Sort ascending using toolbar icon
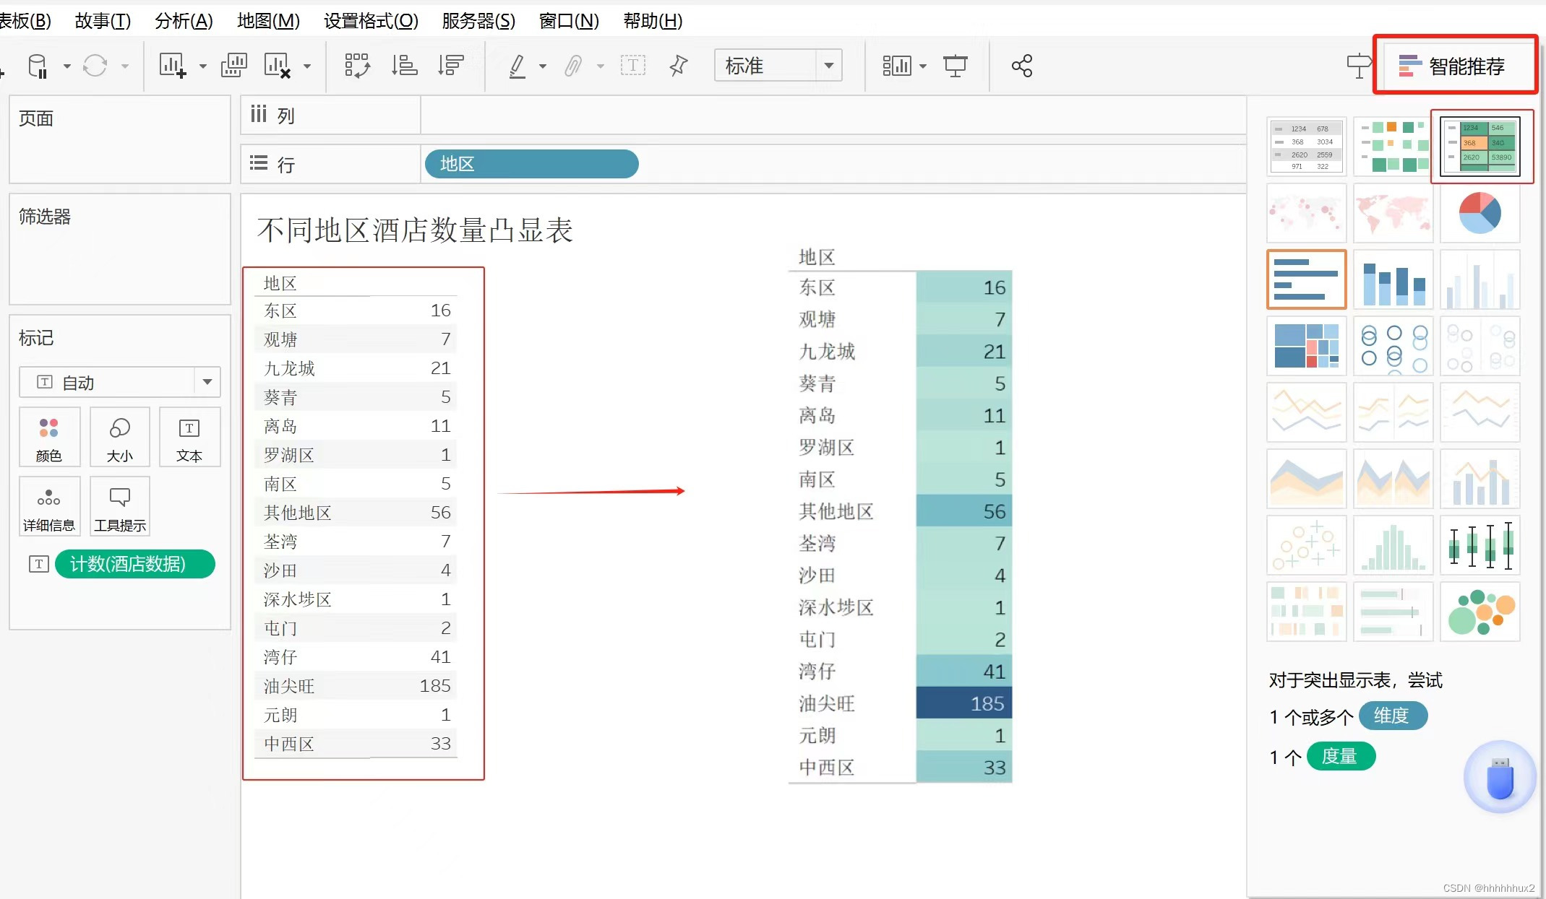The width and height of the screenshot is (1546, 899). click(x=404, y=66)
